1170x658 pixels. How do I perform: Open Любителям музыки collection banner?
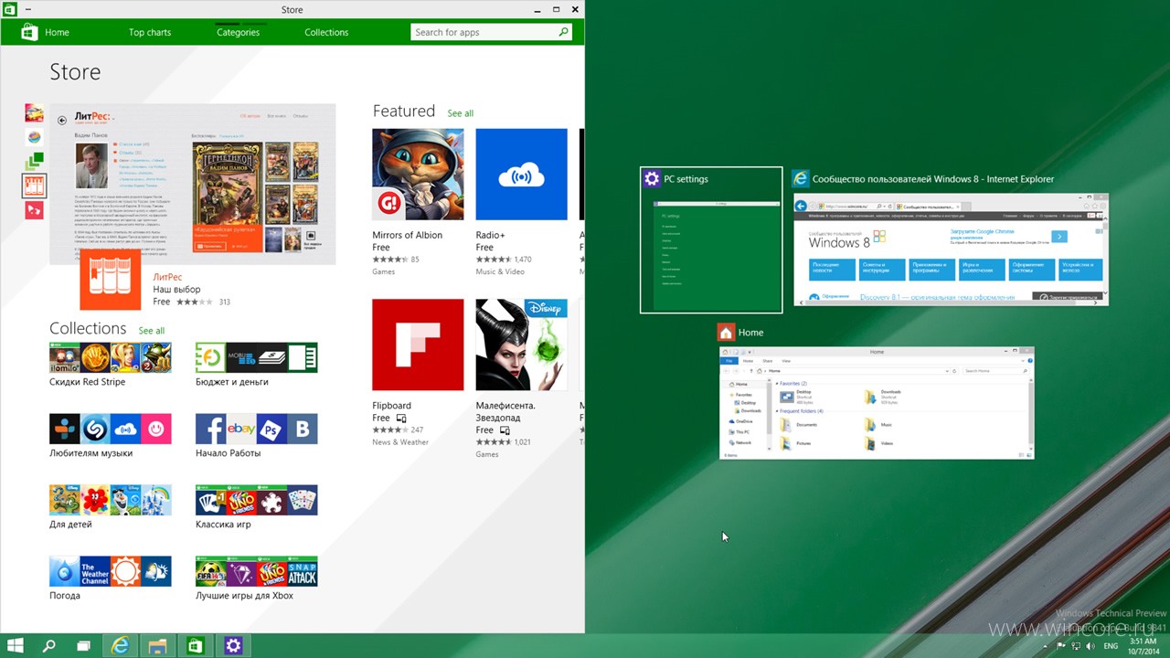click(111, 429)
